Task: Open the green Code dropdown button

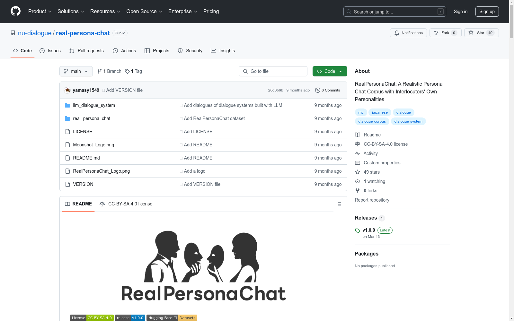Action: coord(330,71)
